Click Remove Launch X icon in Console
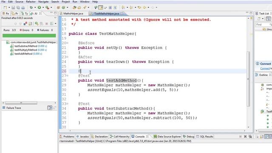This screenshot has height=153, width=272. 245,136
